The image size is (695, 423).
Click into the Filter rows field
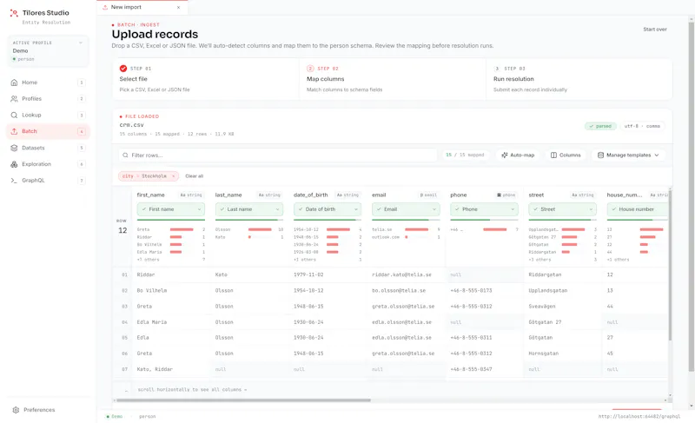coord(278,155)
